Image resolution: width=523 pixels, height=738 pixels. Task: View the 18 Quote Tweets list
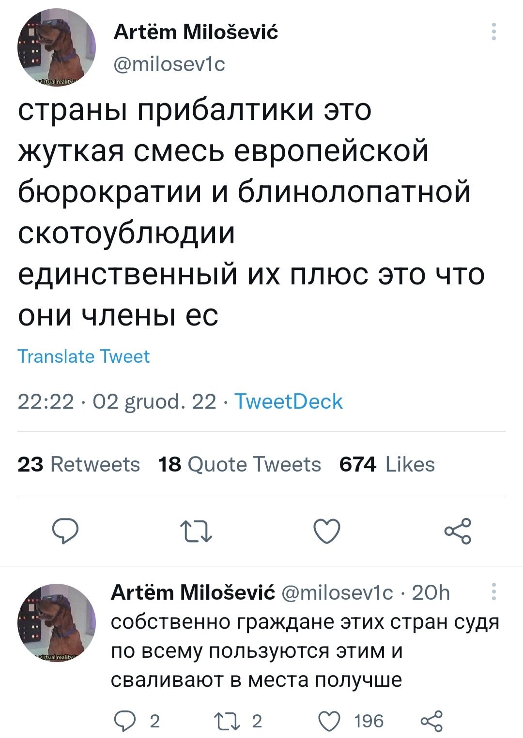pyautogui.click(x=240, y=464)
